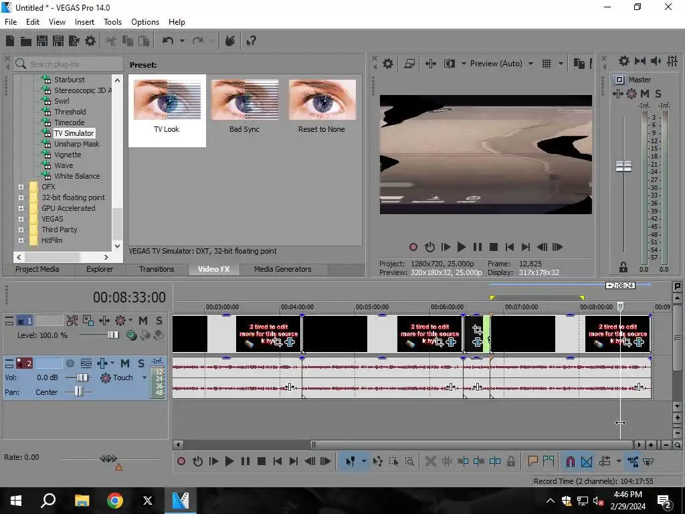Insert region icon in timeline toolbar
The height and width of the screenshot is (514, 685).
point(549,462)
